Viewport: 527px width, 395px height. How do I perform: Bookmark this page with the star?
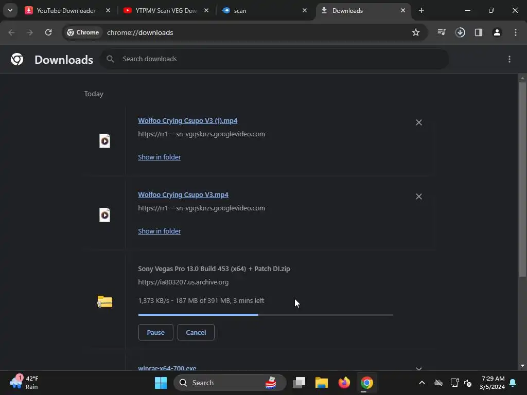click(416, 32)
